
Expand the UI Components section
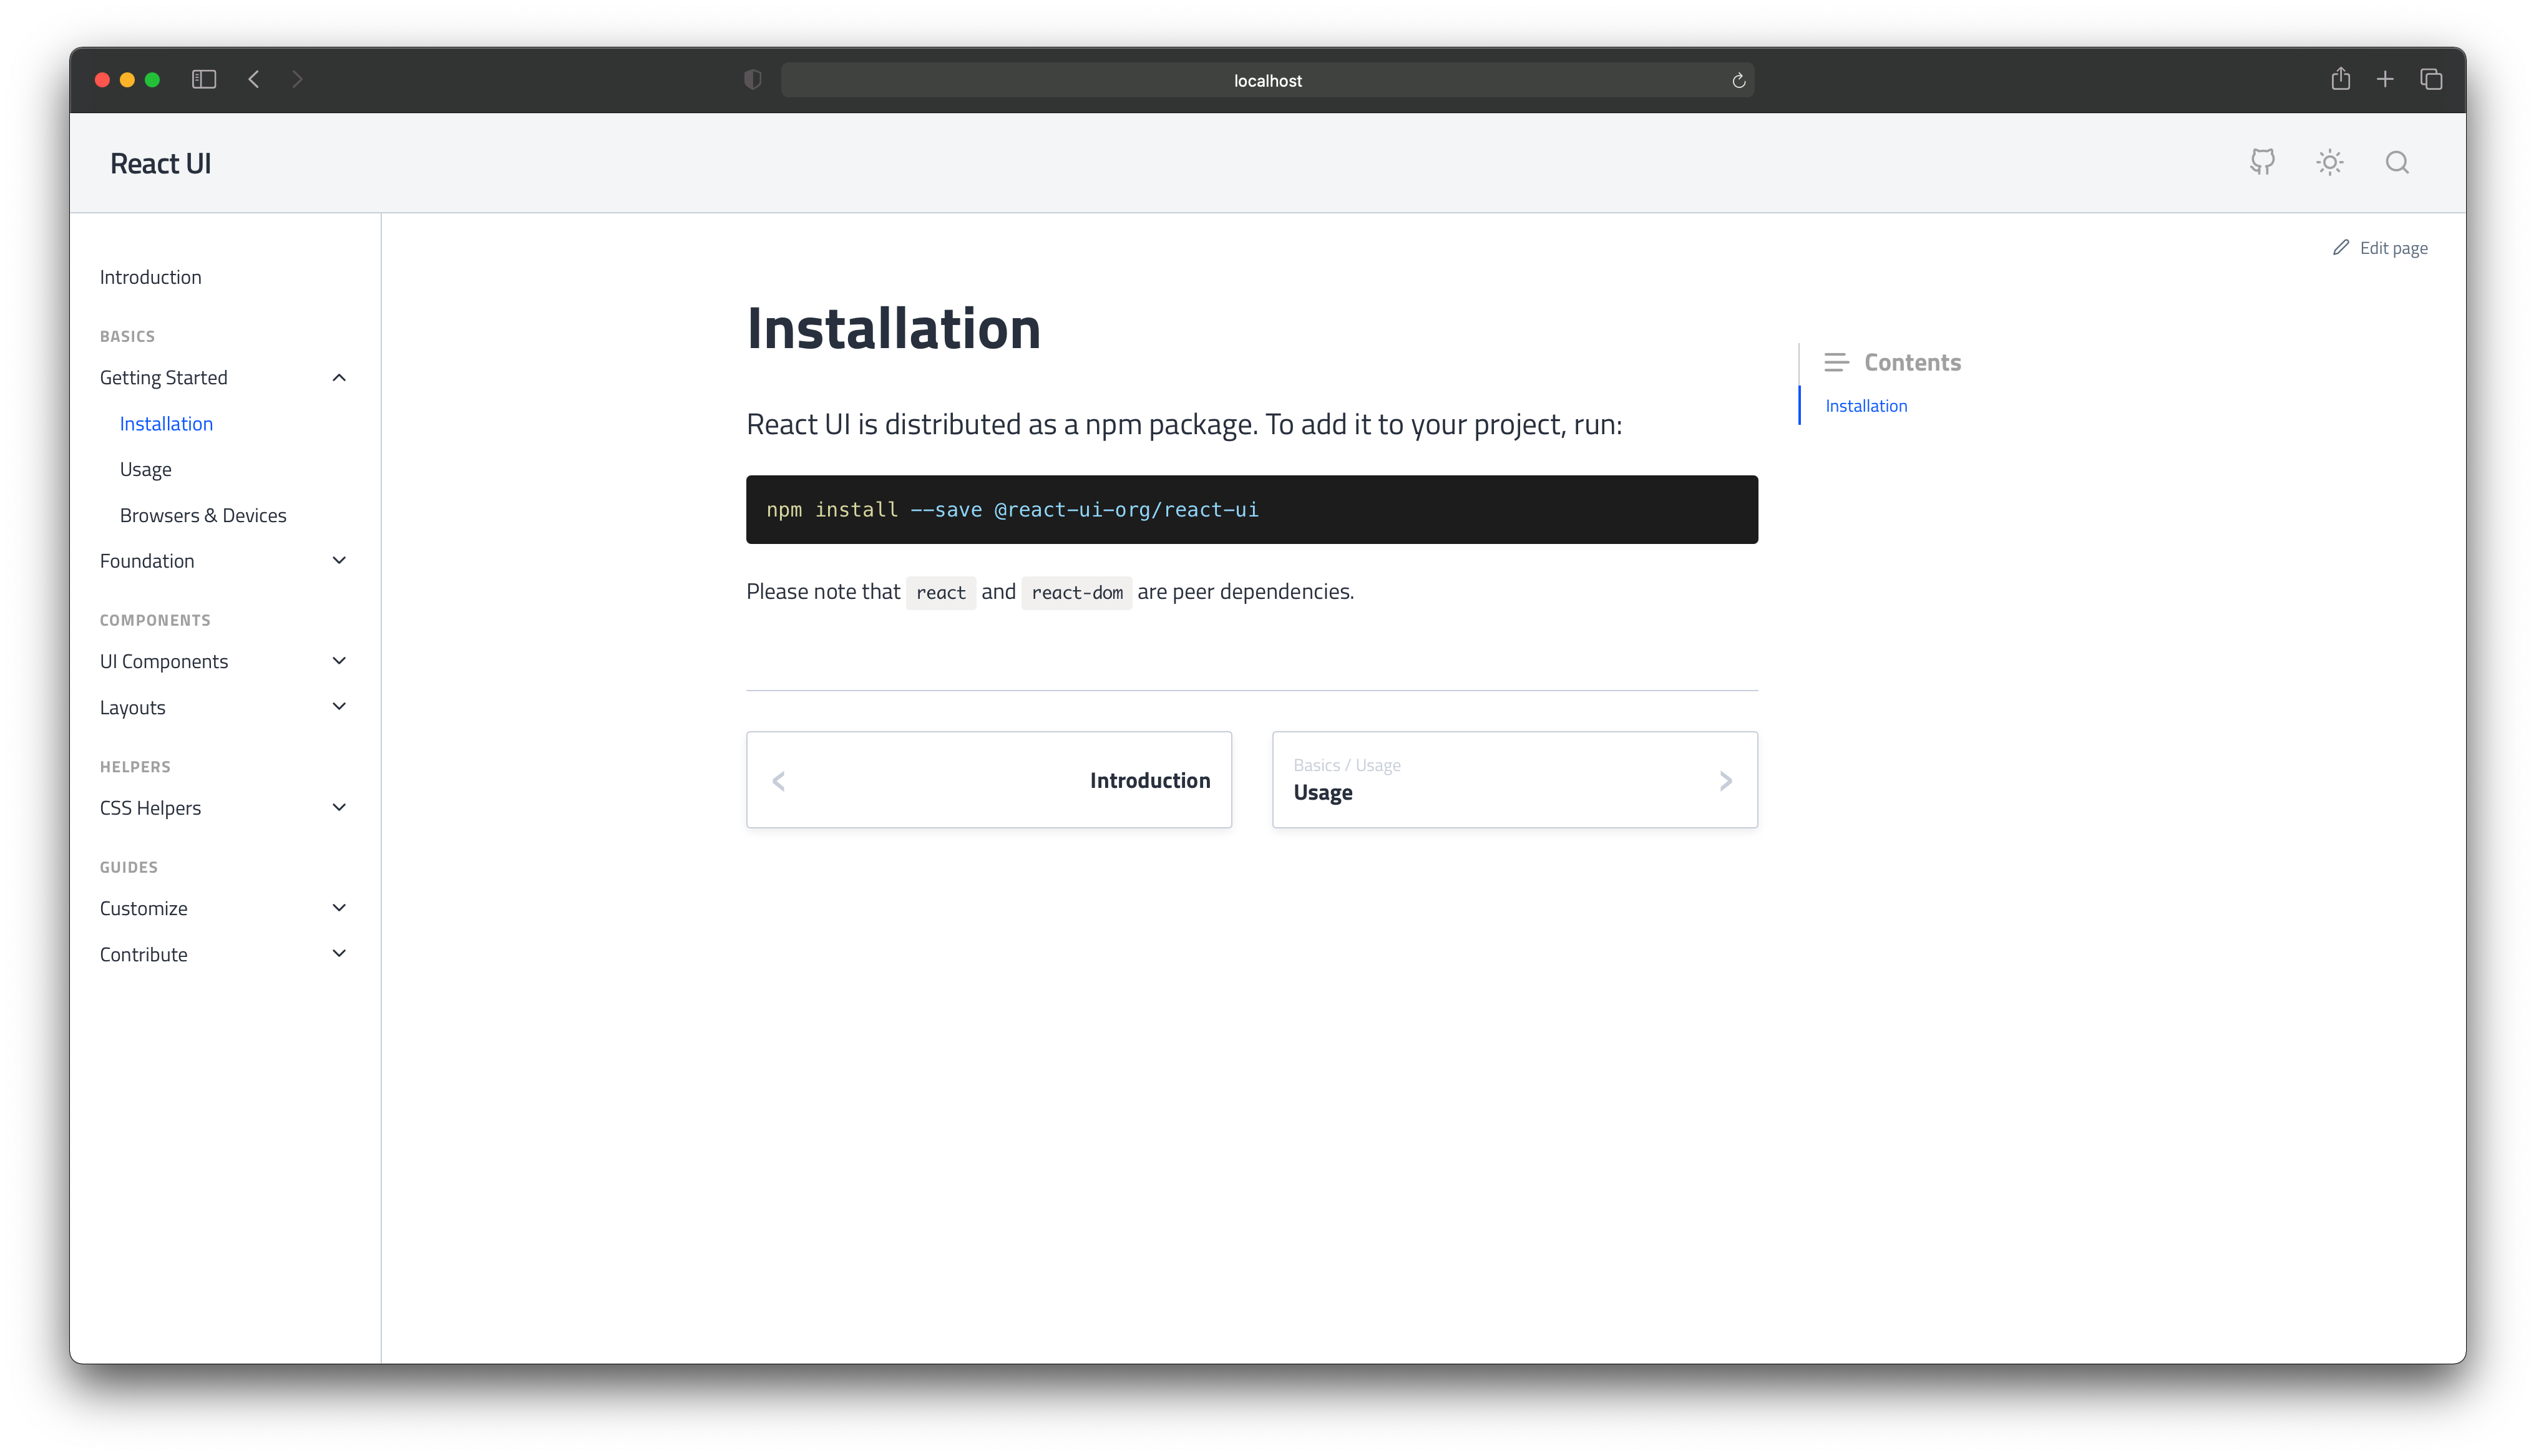[x=339, y=661]
